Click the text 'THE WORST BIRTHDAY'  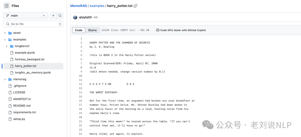point(103,92)
